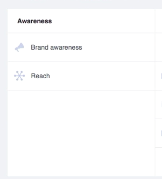Select the Brand awareness objective label
Image resolution: width=162 pixels, height=179 pixels.
tap(56, 47)
